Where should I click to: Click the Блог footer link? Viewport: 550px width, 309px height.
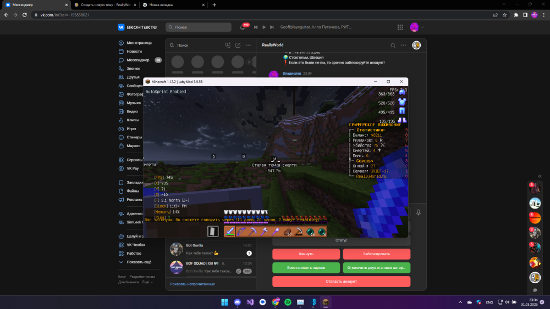(x=122, y=277)
